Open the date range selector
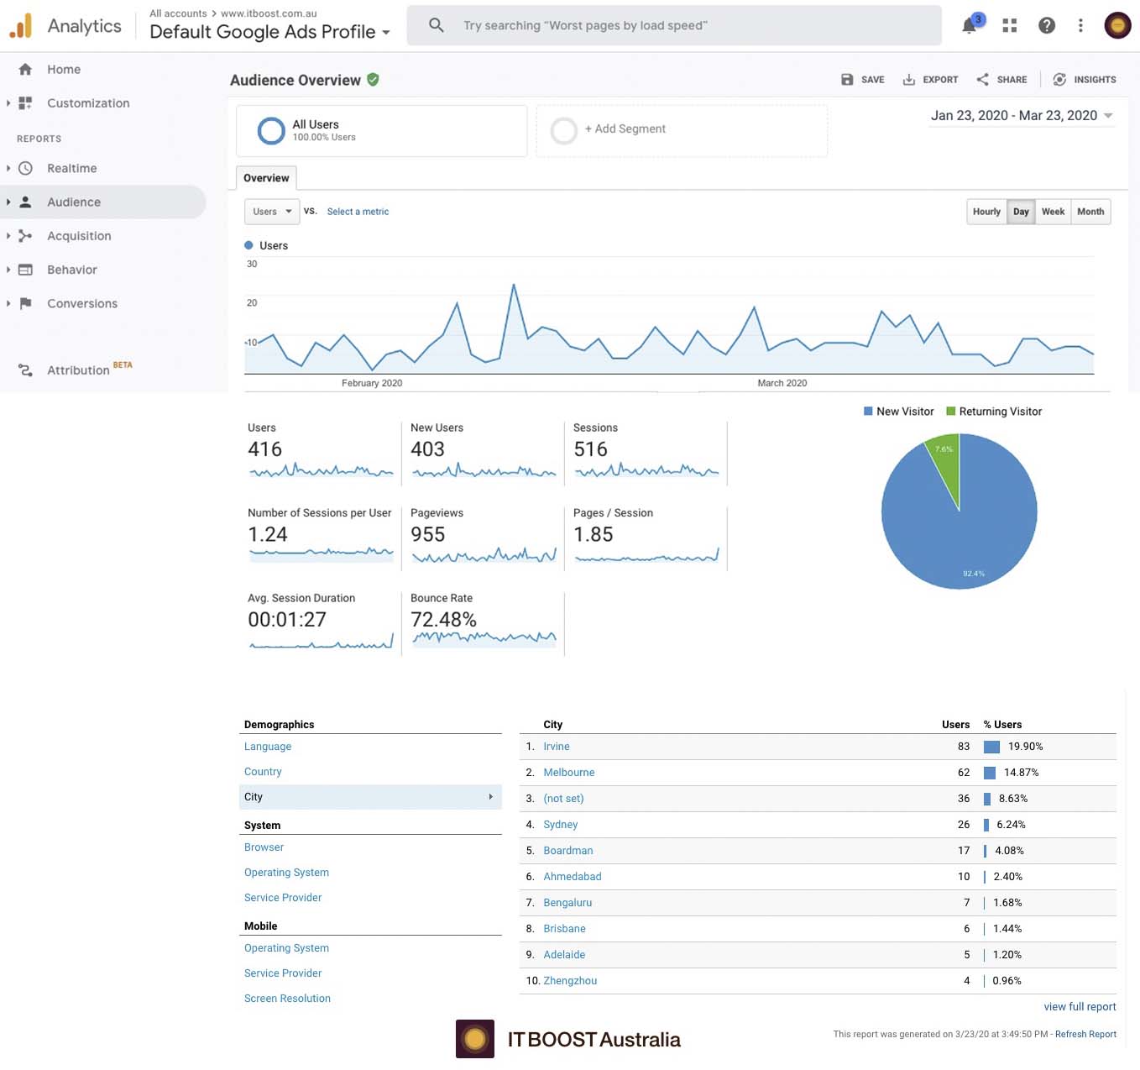This screenshot has width=1140, height=1070. coord(1021,115)
